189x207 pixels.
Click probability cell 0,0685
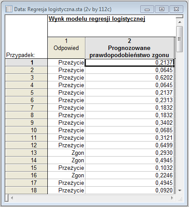129,130
